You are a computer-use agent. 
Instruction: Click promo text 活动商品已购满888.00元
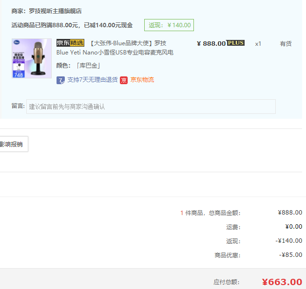44,25
